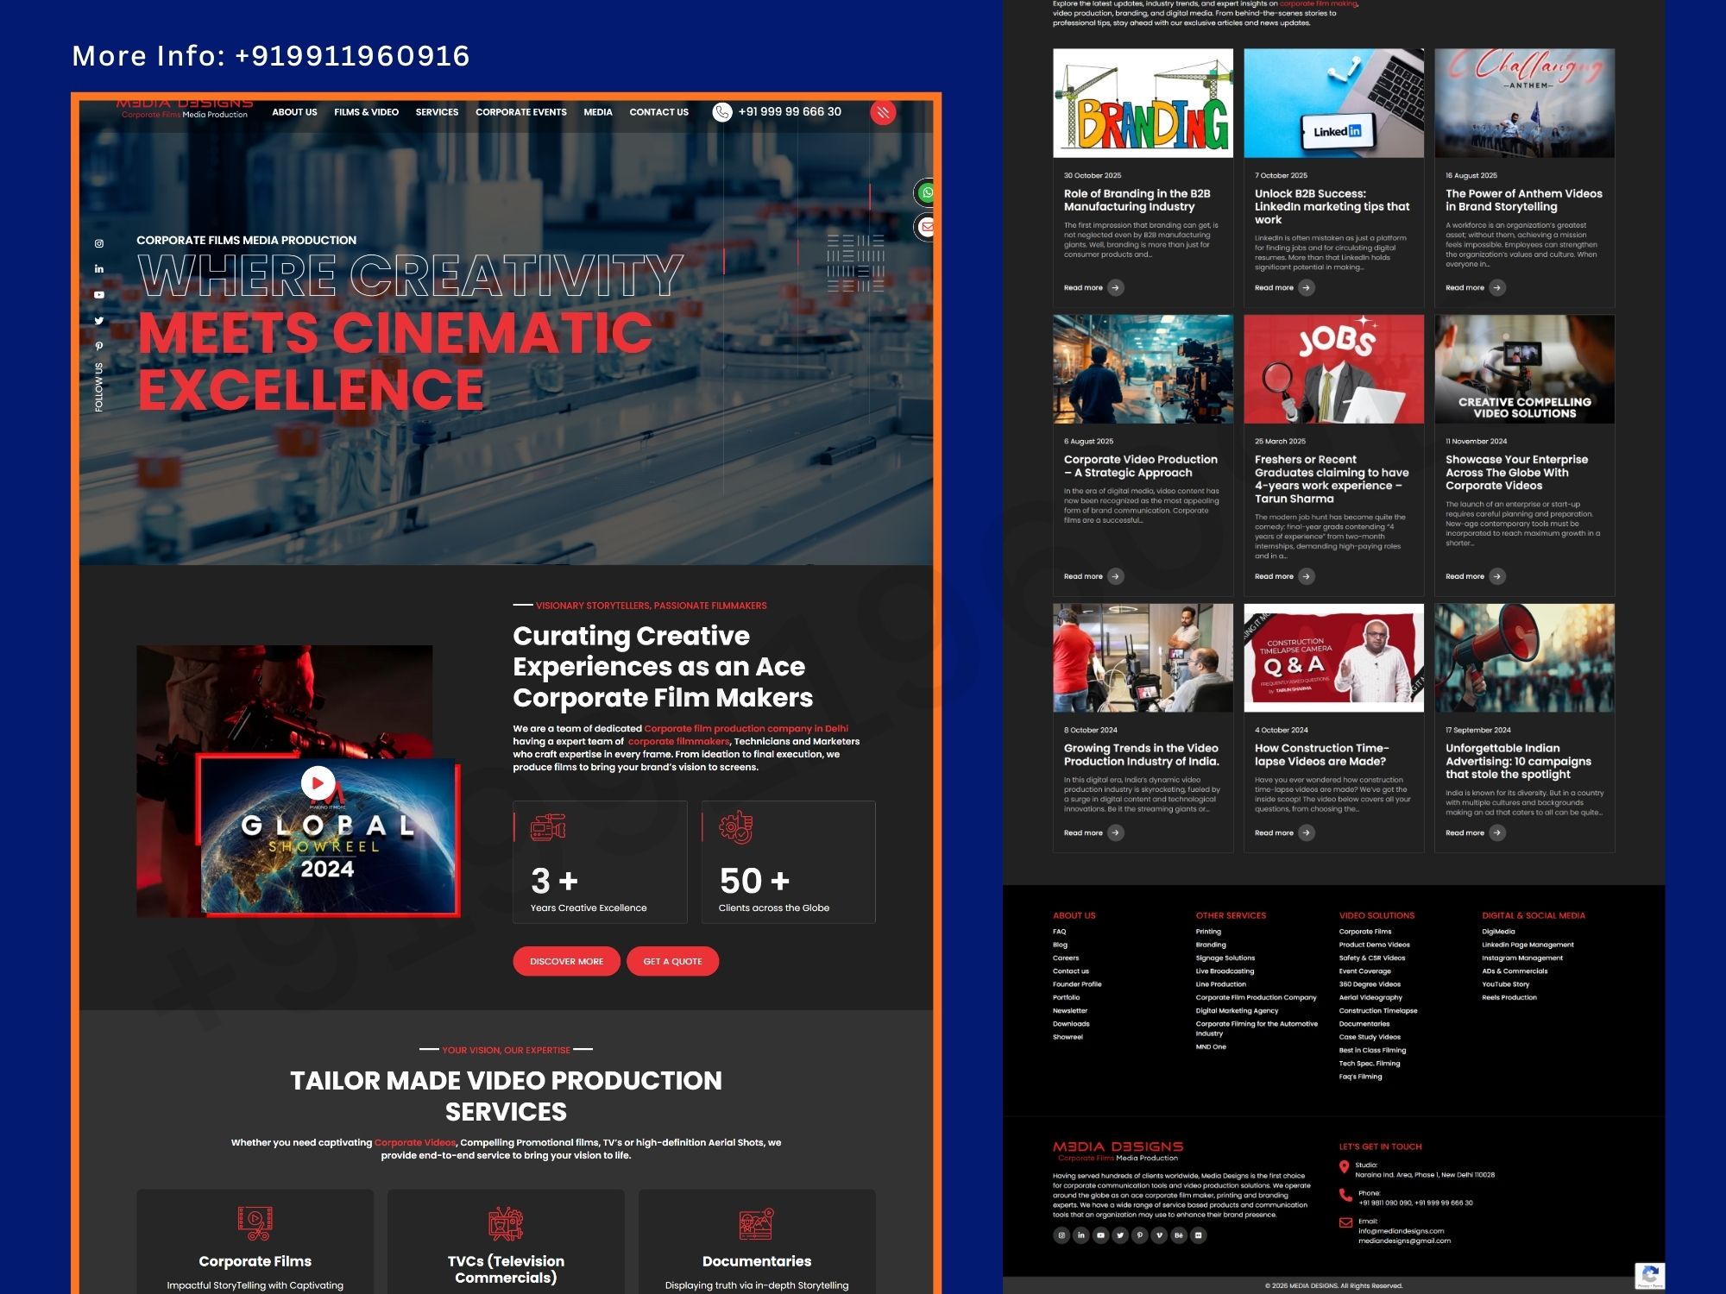Image resolution: width=1726 pixels, height=1294 pixels.
Task: Click the reCAPTCHA badge at bottom right
Action: point(1650,1275)
